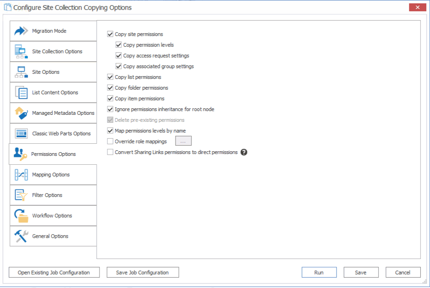
Task: Toggle Map permissions levels by name
Action: coord(110,131)
